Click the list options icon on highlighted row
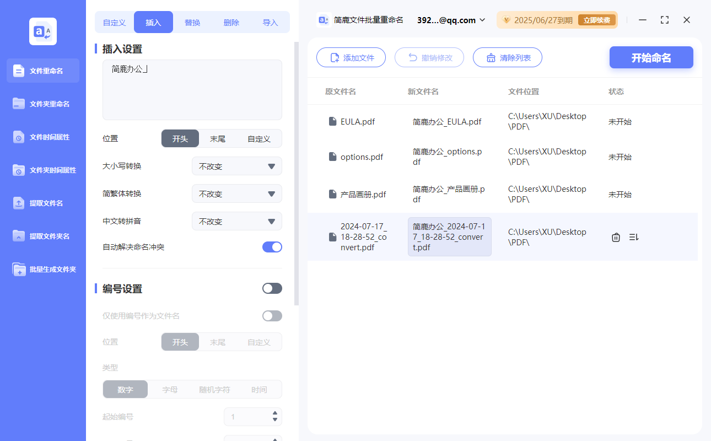Screen dimensions: 711x441 pos(633,236)
